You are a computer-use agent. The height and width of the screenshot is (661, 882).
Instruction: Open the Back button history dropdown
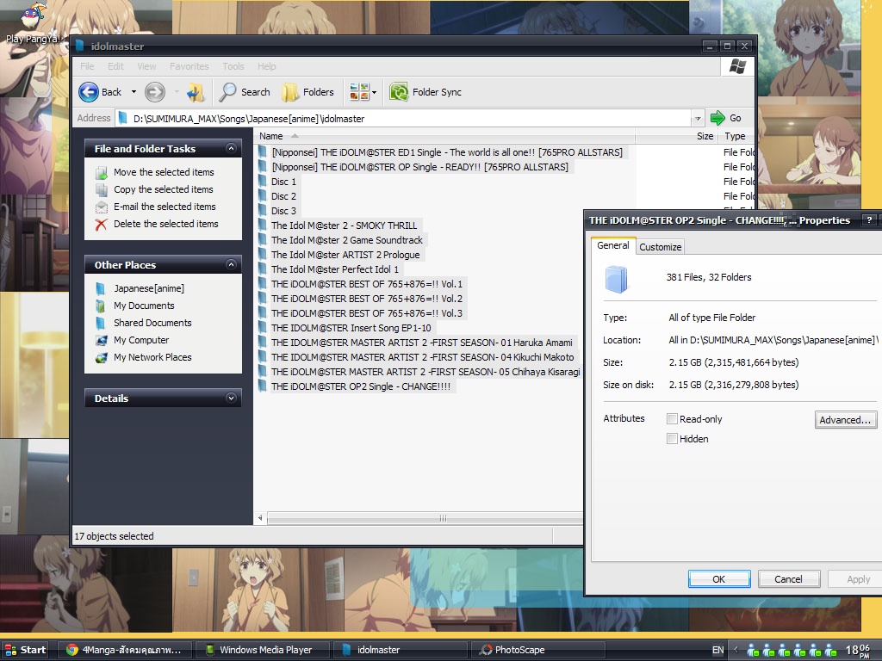134,92
